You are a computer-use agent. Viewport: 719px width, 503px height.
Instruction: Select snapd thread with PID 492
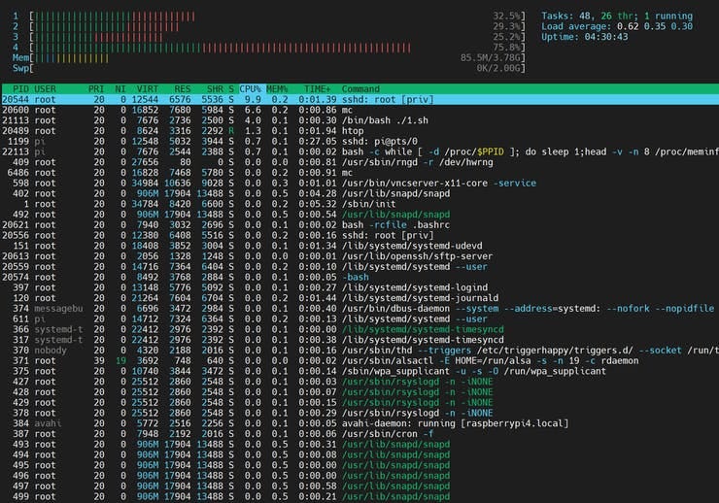359,215
